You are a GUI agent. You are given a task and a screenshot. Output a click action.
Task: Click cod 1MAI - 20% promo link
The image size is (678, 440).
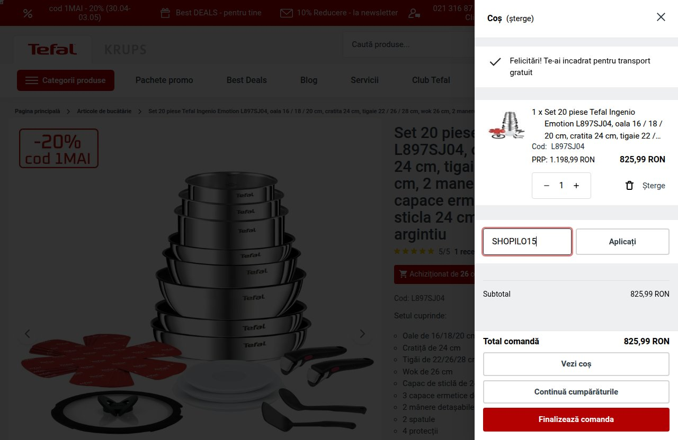click(90, 13)
